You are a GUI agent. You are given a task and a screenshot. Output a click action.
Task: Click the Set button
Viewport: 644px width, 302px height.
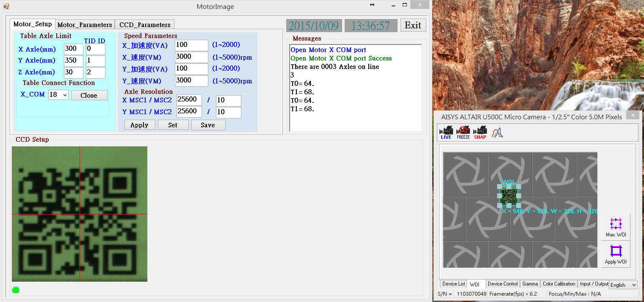click(x=173, y=125)
